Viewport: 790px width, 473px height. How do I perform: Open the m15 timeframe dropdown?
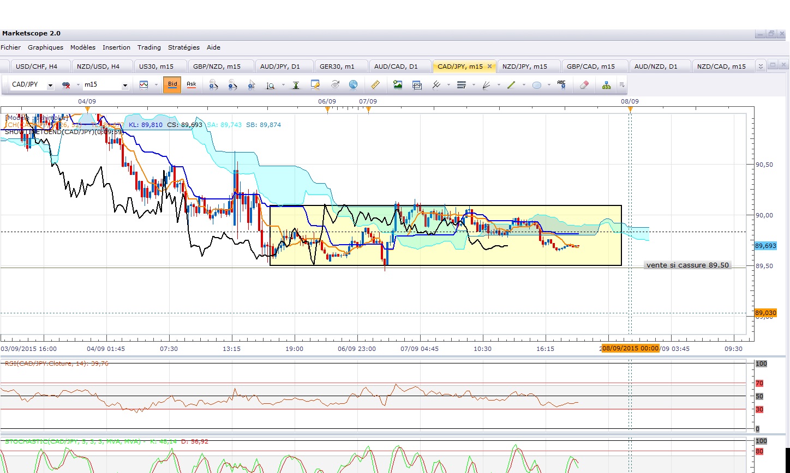coord(125,86)
